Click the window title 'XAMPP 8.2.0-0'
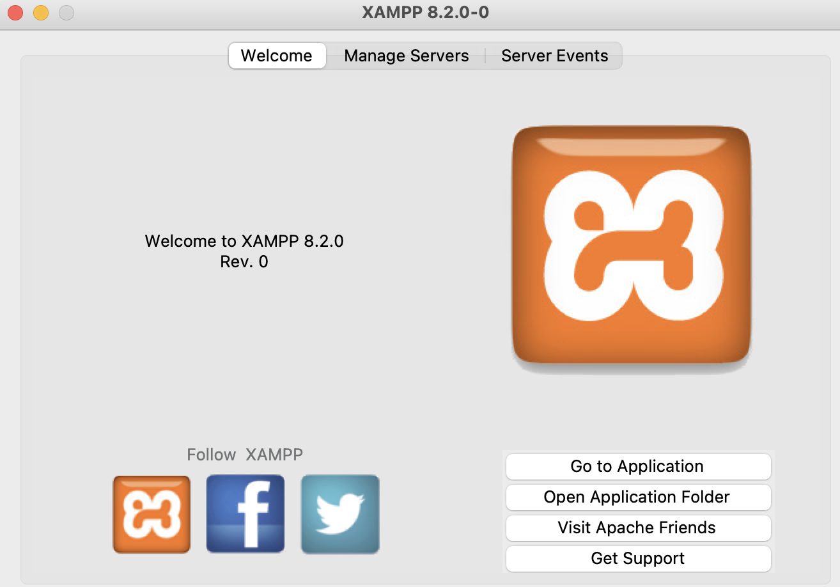This screenshot has width=840, height=587. pyautogui.click(x=426, y=12)
